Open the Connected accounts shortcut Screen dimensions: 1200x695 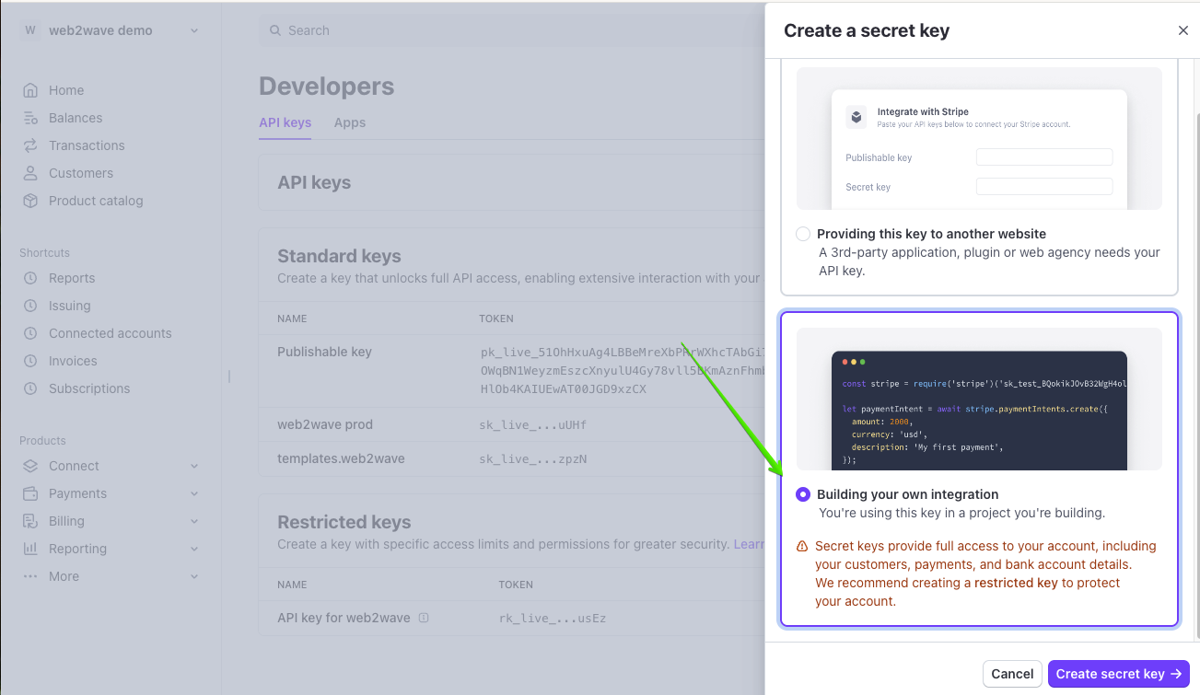[111, 333]
